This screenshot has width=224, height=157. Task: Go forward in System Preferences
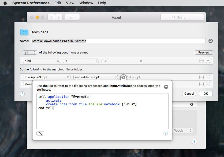(59, 17)
